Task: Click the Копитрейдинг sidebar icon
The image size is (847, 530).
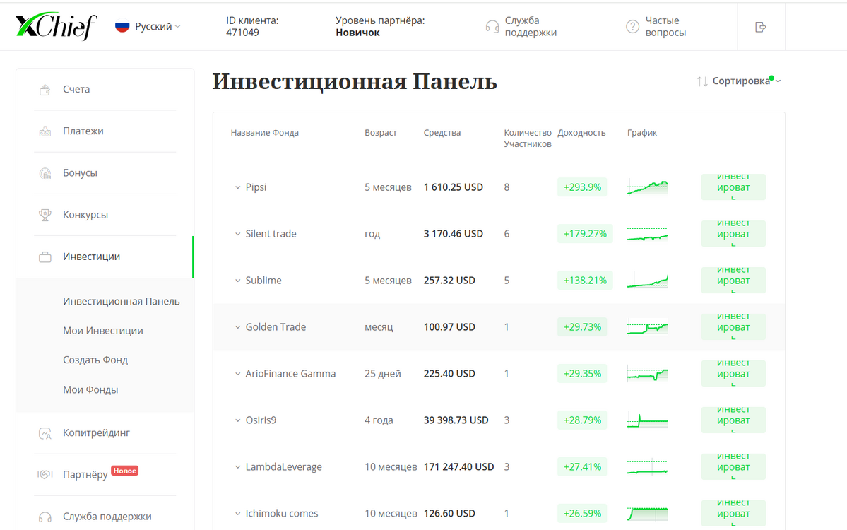Action: tap(45, 433)
